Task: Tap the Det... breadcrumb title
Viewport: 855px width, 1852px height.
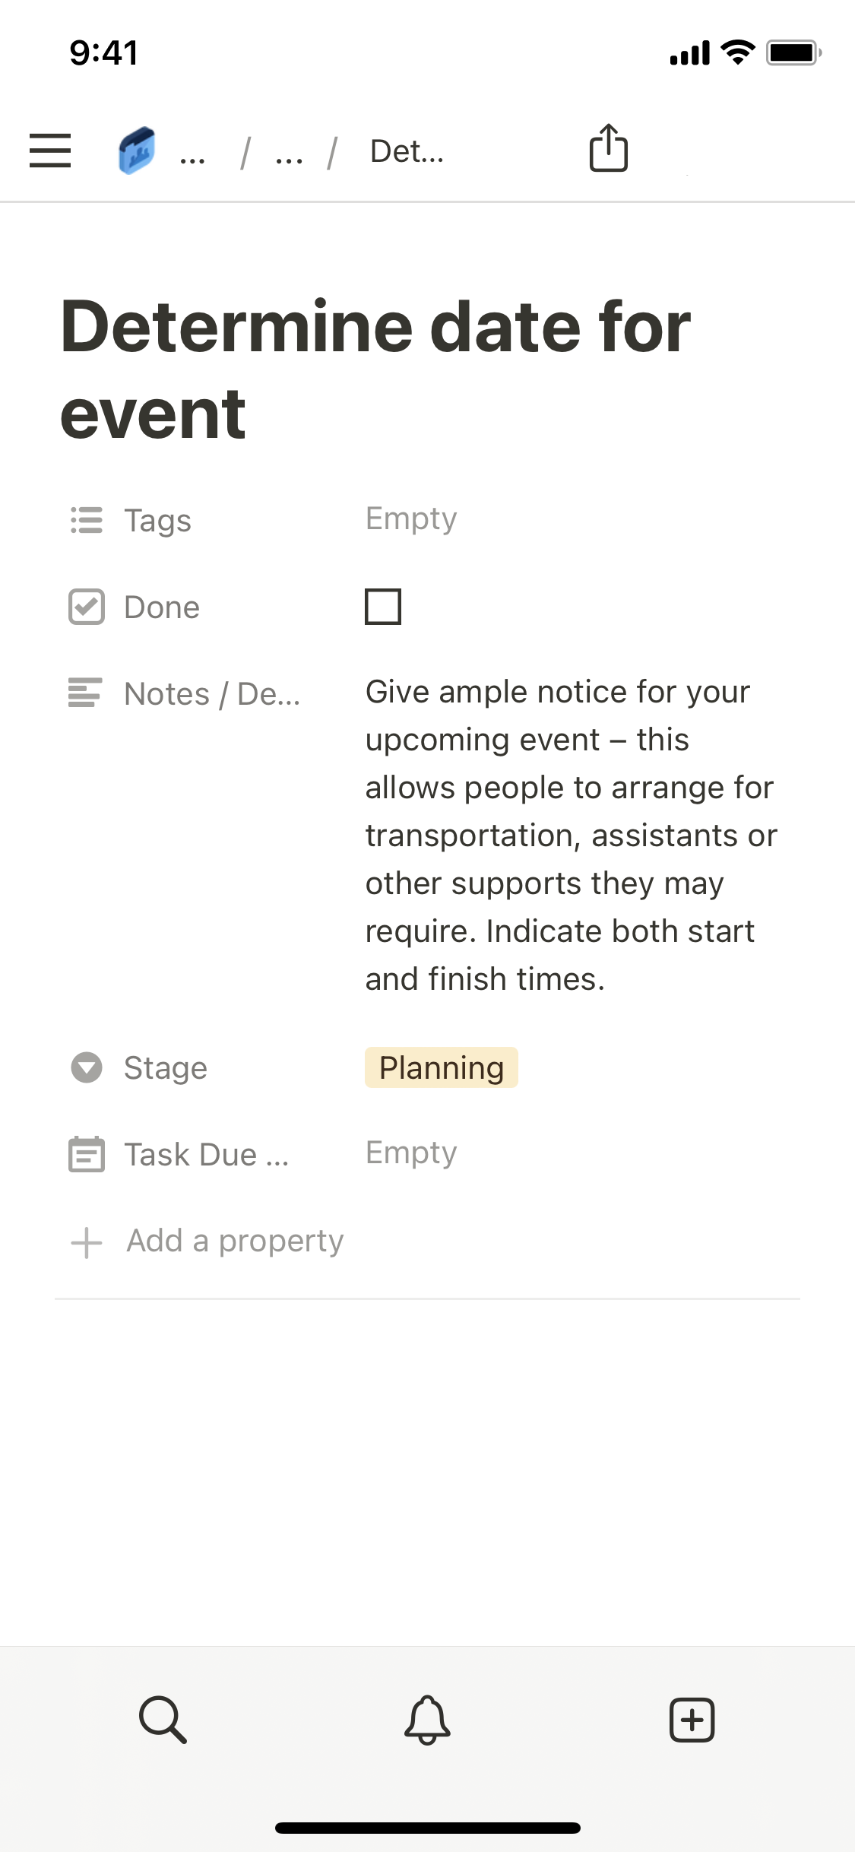Action: coord(407,151)
